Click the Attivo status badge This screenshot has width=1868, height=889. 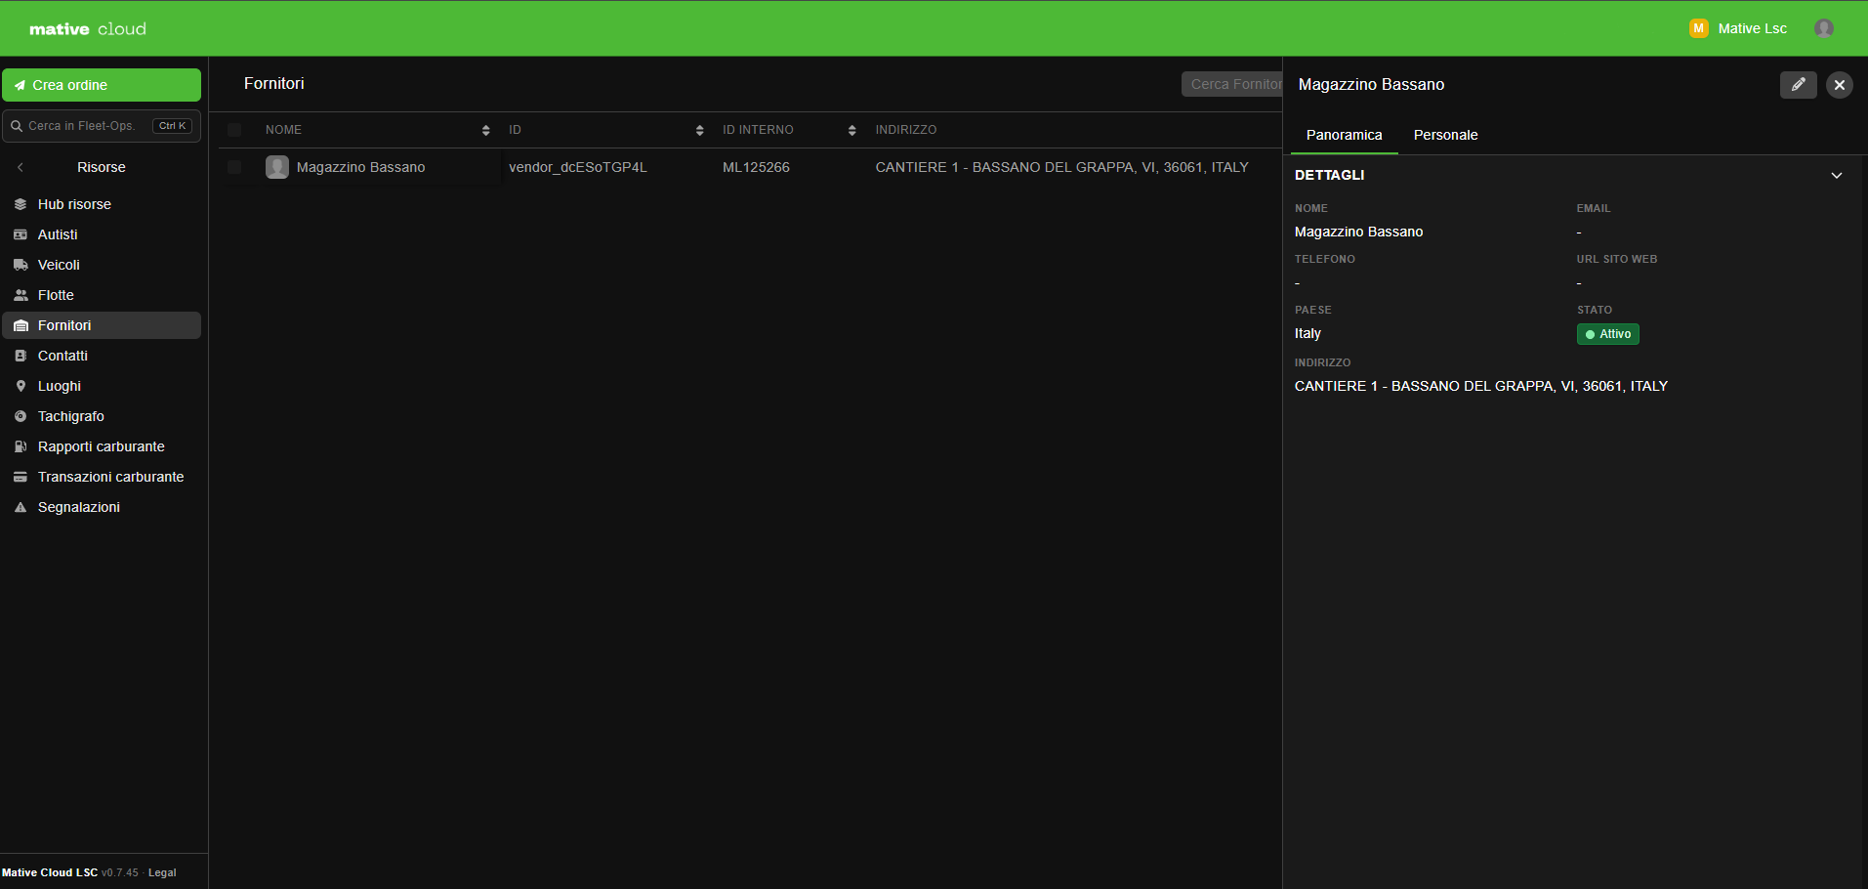pos(1607,334)
